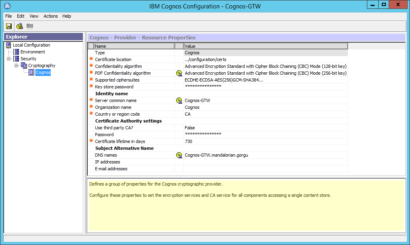Select PDF Confidentiality algorithm 256-bit key value

(266, 73)
